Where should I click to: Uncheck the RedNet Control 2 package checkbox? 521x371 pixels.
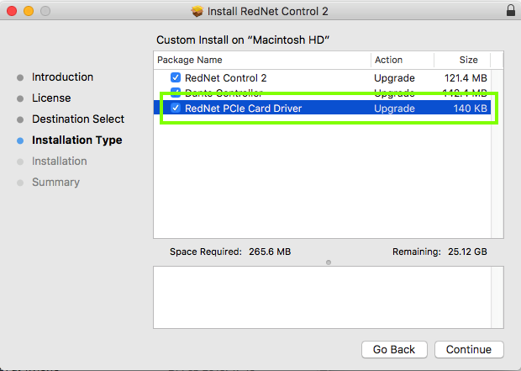(x=176, y=77)
